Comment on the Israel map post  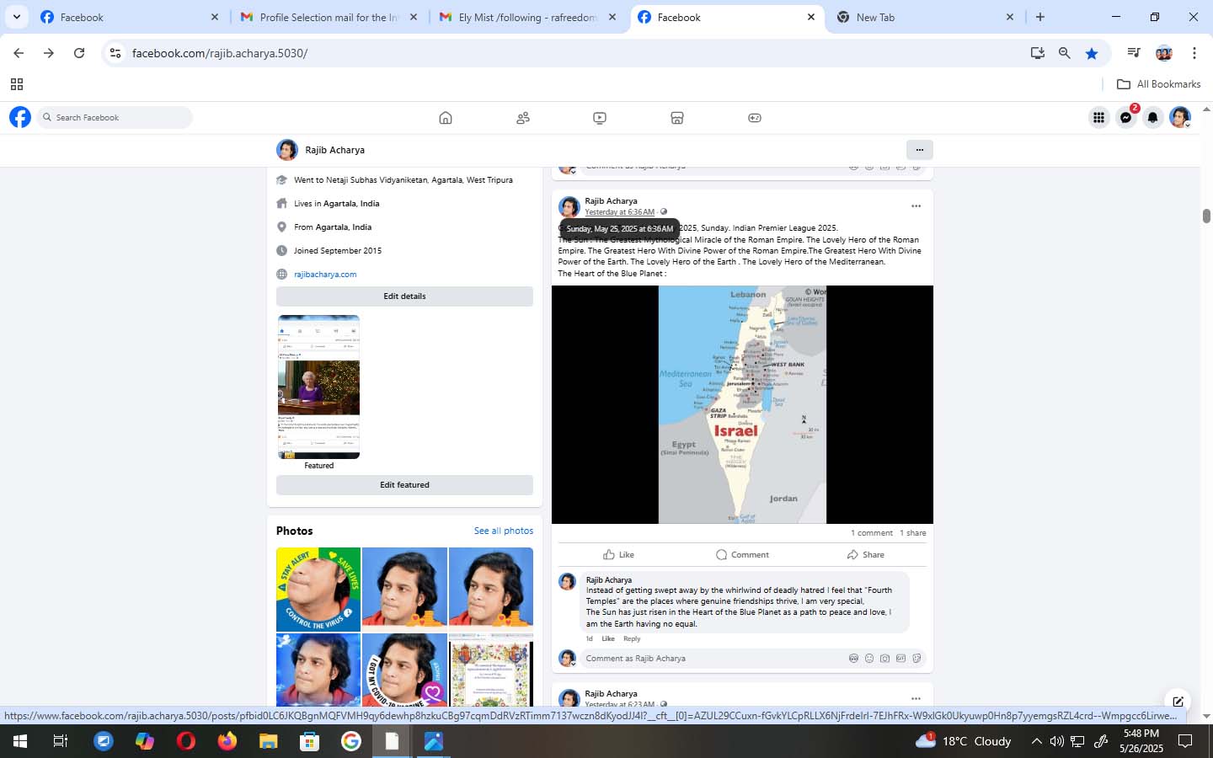[742, 554]
